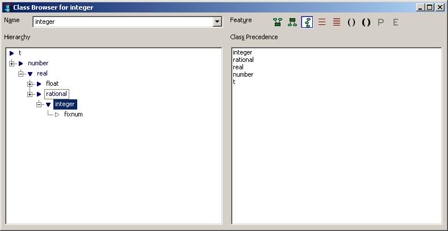Click the red four-line list icon
Viewport: 448px width, 231px height.
[337, 22]
